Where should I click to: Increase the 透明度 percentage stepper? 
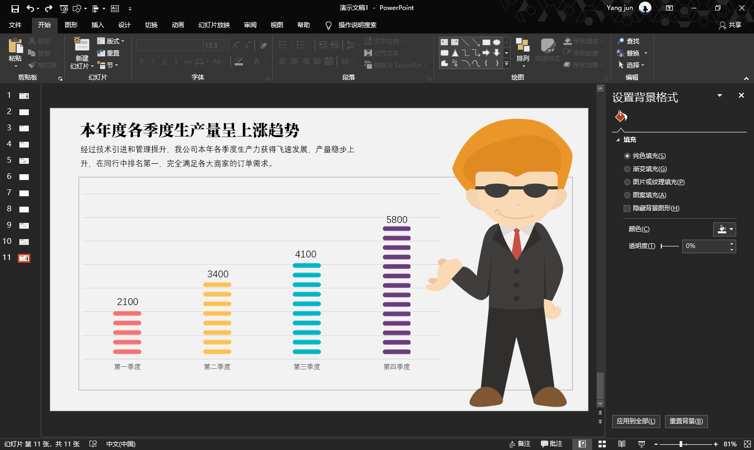pos(731,243)
